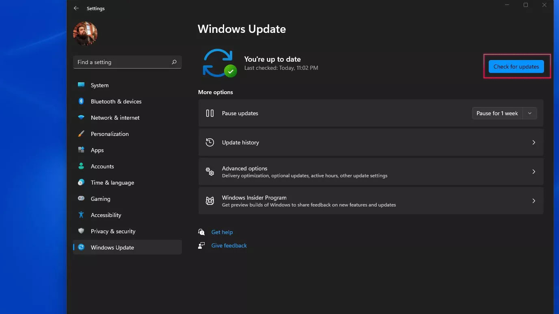
Task: Expand Update history with its chevron
Action: (x=533, y=142)
